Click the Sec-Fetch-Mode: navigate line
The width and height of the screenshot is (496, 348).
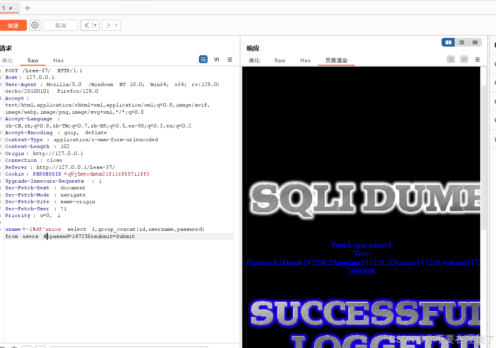[x=45, y=195]
